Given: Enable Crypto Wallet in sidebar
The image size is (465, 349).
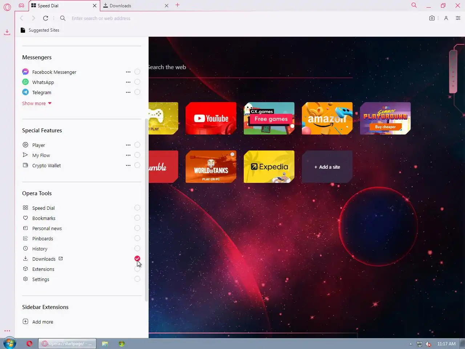Looking at the screenshot, I should (137, 165).
